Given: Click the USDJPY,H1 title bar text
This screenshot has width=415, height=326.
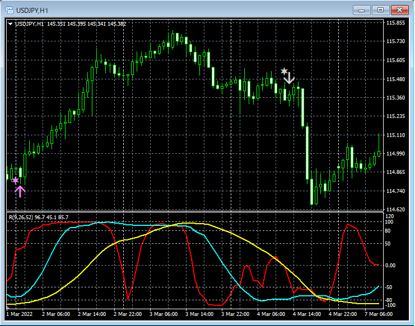Looking at the screenshot, I should 32,11.
